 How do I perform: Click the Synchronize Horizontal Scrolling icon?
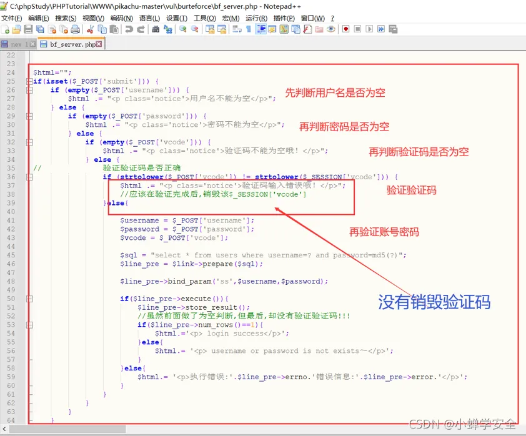(222, 29)
